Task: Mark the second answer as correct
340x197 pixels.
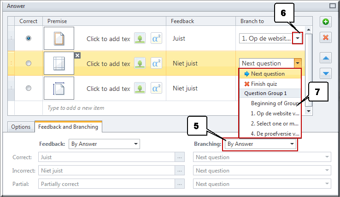Action: tap(29, 63)
